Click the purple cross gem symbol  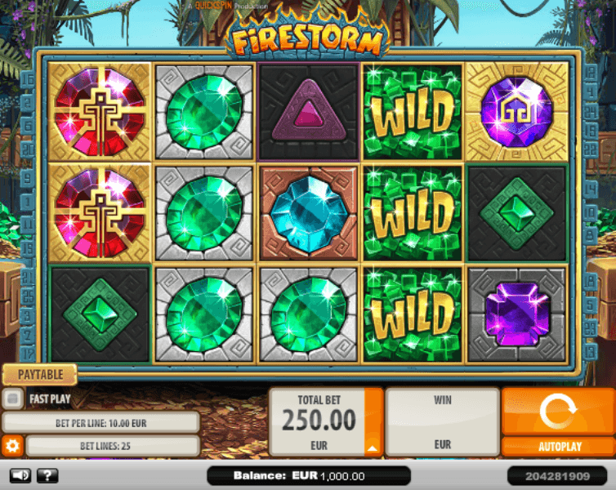tap(516, 314)
